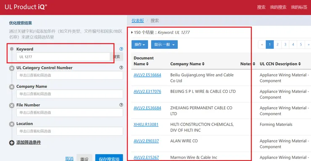
Task: Open document AVLV2.E90337
Action: coord(146,141)
